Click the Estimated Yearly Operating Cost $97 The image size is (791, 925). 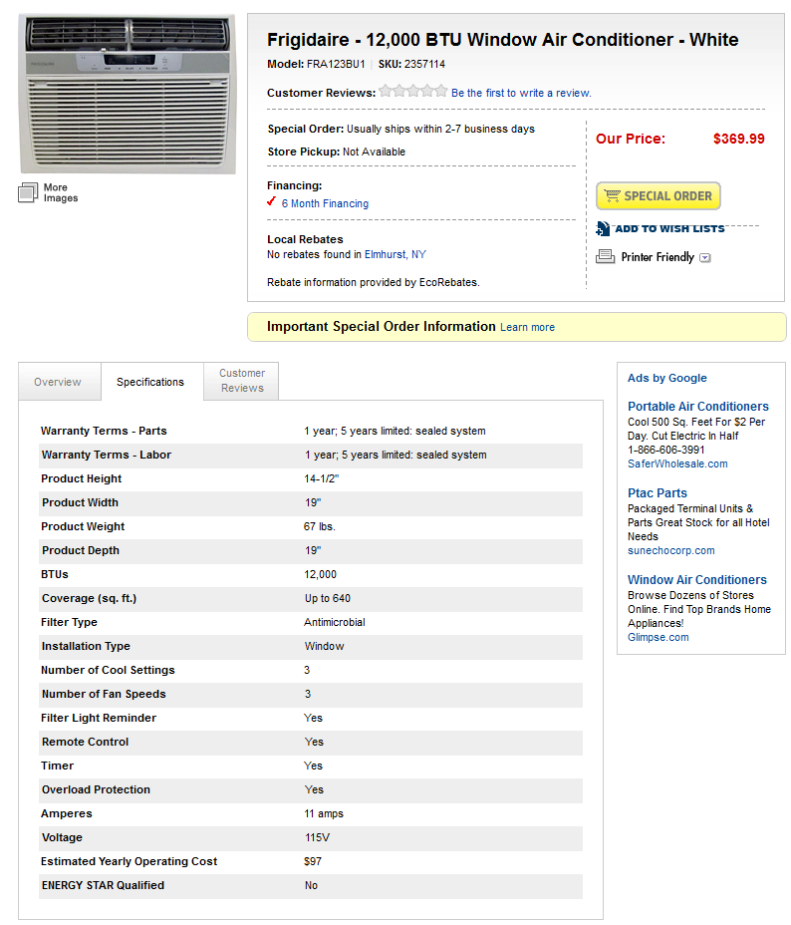click(313, 862)
